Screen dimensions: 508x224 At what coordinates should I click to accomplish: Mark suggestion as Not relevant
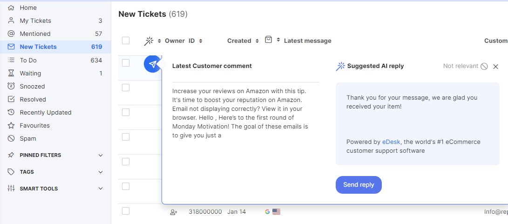(465, 66)
